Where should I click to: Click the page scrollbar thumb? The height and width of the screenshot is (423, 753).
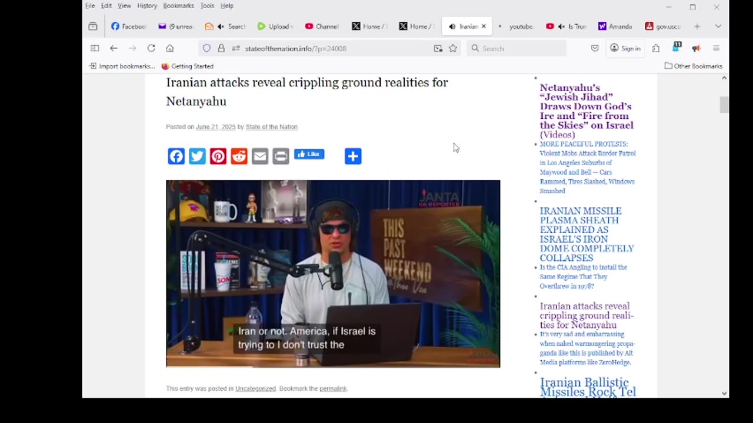click(x=724, y=105)
